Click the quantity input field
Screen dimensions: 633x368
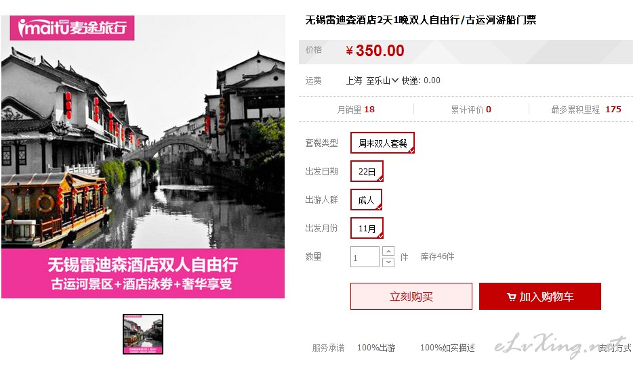[365, 257]
